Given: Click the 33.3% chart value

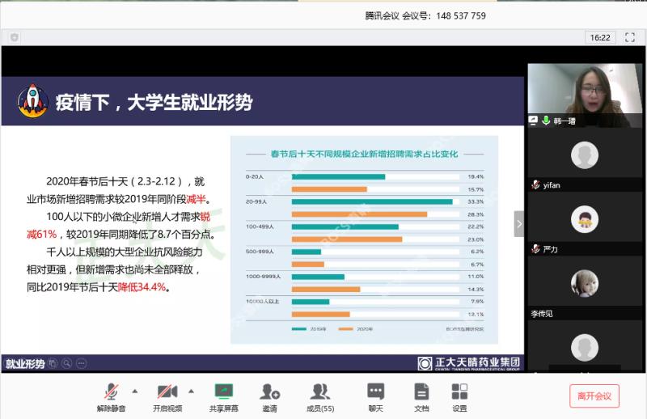Looking at the screenshot, I should 476,202.
